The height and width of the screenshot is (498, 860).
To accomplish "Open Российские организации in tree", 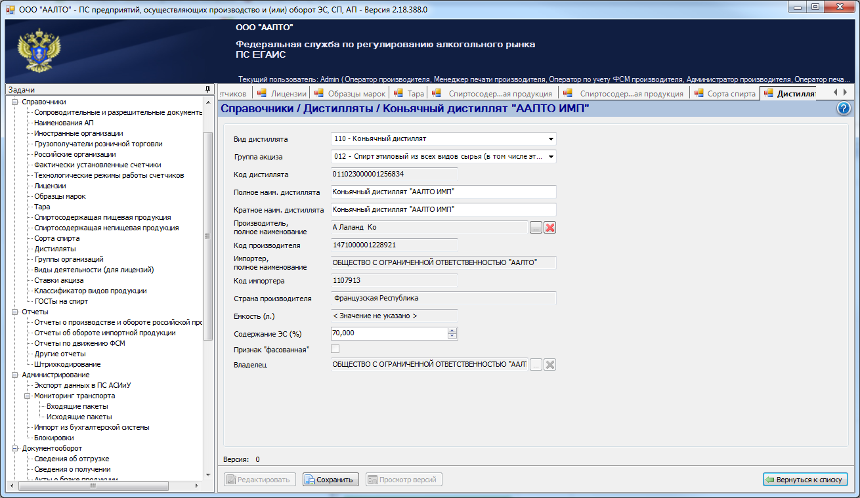I will click(x=75, y=154).
